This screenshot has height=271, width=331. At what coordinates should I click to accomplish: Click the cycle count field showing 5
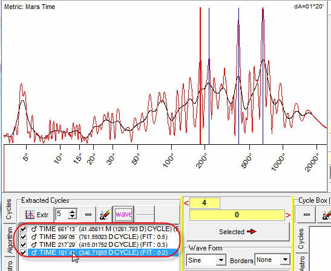click(x=62, y=214)
